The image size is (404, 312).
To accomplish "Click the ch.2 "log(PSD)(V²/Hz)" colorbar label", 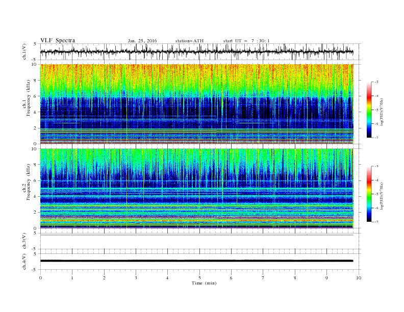I will pyautogui.click(x=382, y=196).
